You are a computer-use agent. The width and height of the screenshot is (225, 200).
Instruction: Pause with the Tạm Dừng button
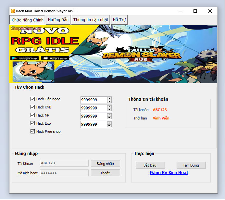pyautogui.click(x=191, y=165)
